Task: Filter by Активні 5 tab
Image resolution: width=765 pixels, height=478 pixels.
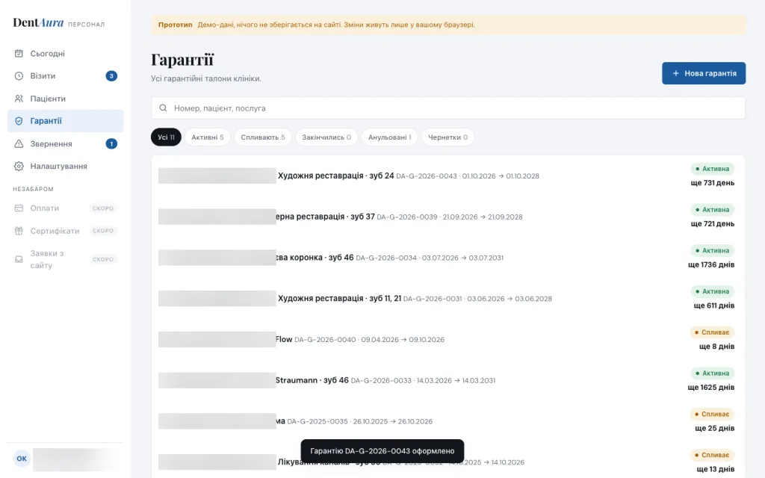Action: point(208,137)
